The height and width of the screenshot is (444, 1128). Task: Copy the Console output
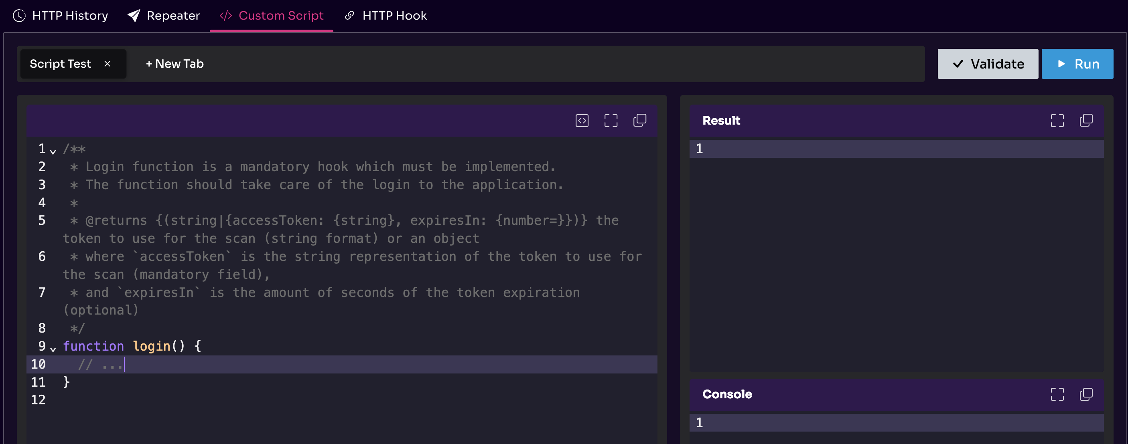click(1086, 394)
